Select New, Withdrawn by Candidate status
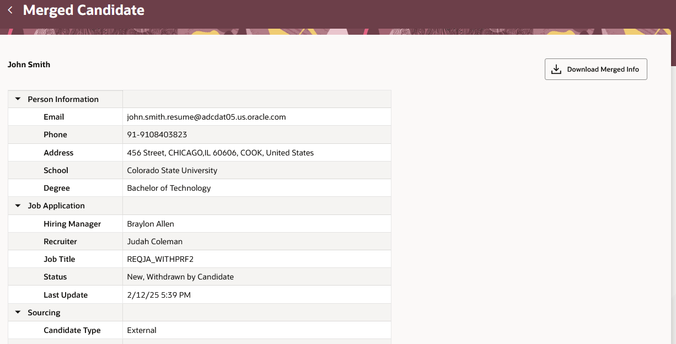 coord(180,277)
